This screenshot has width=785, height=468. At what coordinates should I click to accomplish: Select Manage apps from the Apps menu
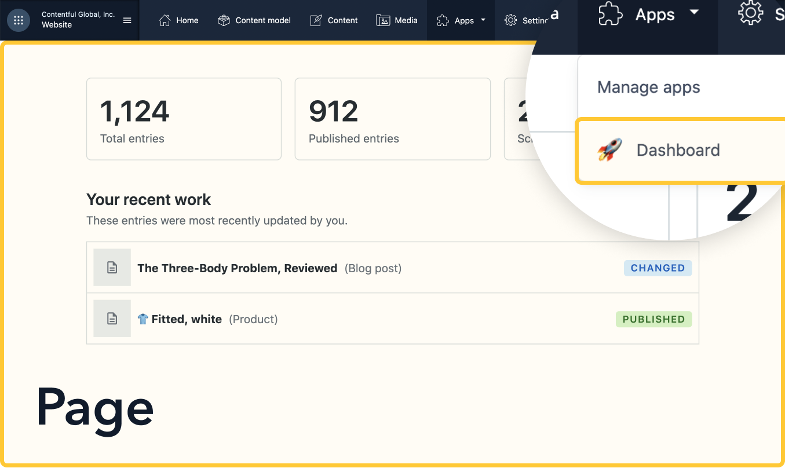point(648,87)
